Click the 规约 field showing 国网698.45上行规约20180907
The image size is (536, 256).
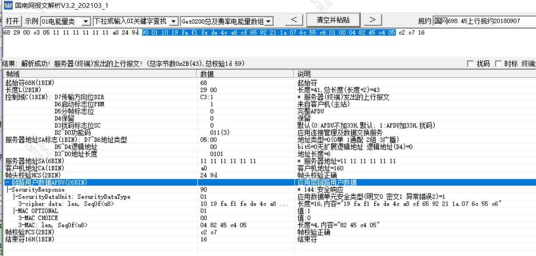[484, 21]
